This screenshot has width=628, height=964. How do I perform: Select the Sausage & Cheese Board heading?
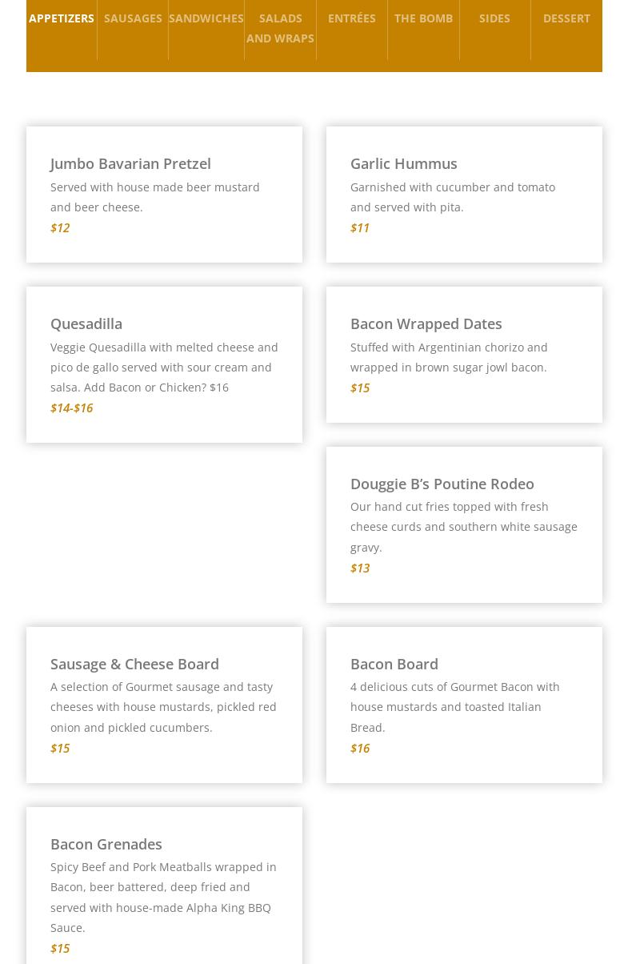[x=134, y=664]
